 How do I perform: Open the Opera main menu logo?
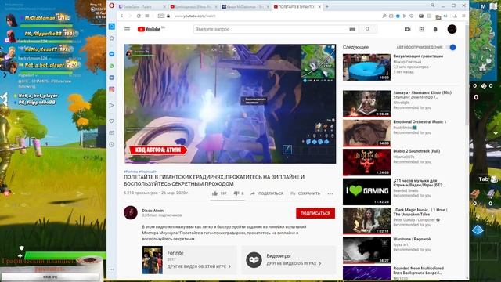tap(111, 5)
